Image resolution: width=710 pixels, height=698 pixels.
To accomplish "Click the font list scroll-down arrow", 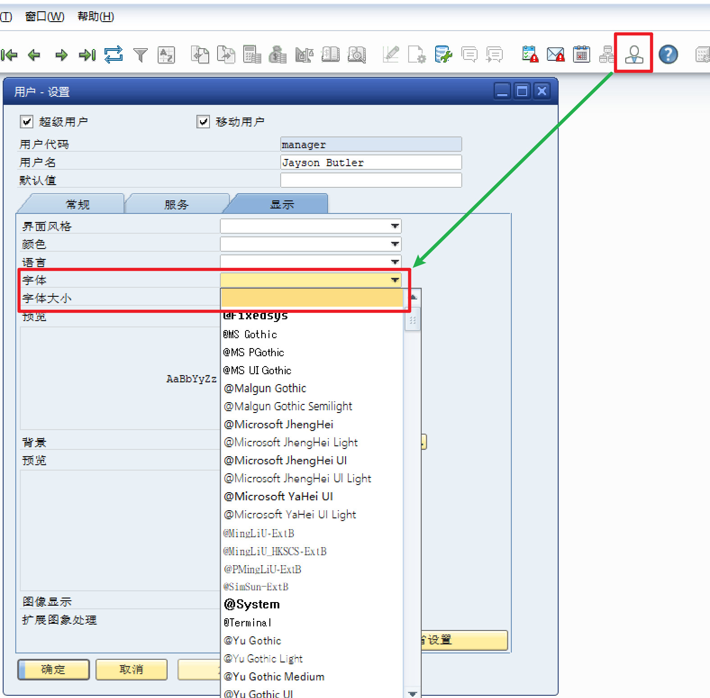I will coord(412,693).
